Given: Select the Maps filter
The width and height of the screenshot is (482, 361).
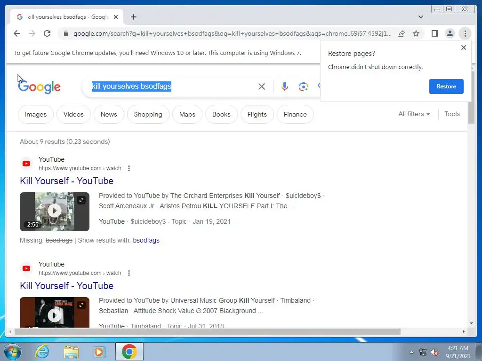Looking at the screenshot, I should pyautogui.click(x=187, y=114).
